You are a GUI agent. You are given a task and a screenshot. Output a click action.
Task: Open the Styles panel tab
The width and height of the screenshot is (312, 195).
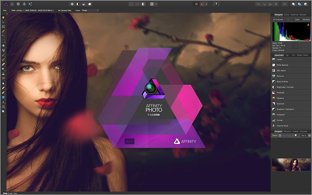[x=299, y=55]
